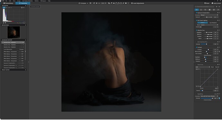Toggle the show active corrections switch
Image resolution: width=222 pixels, height=120 pixels.
[219, 7]
